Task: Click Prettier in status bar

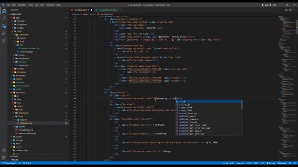Action: tap(282, 163)
